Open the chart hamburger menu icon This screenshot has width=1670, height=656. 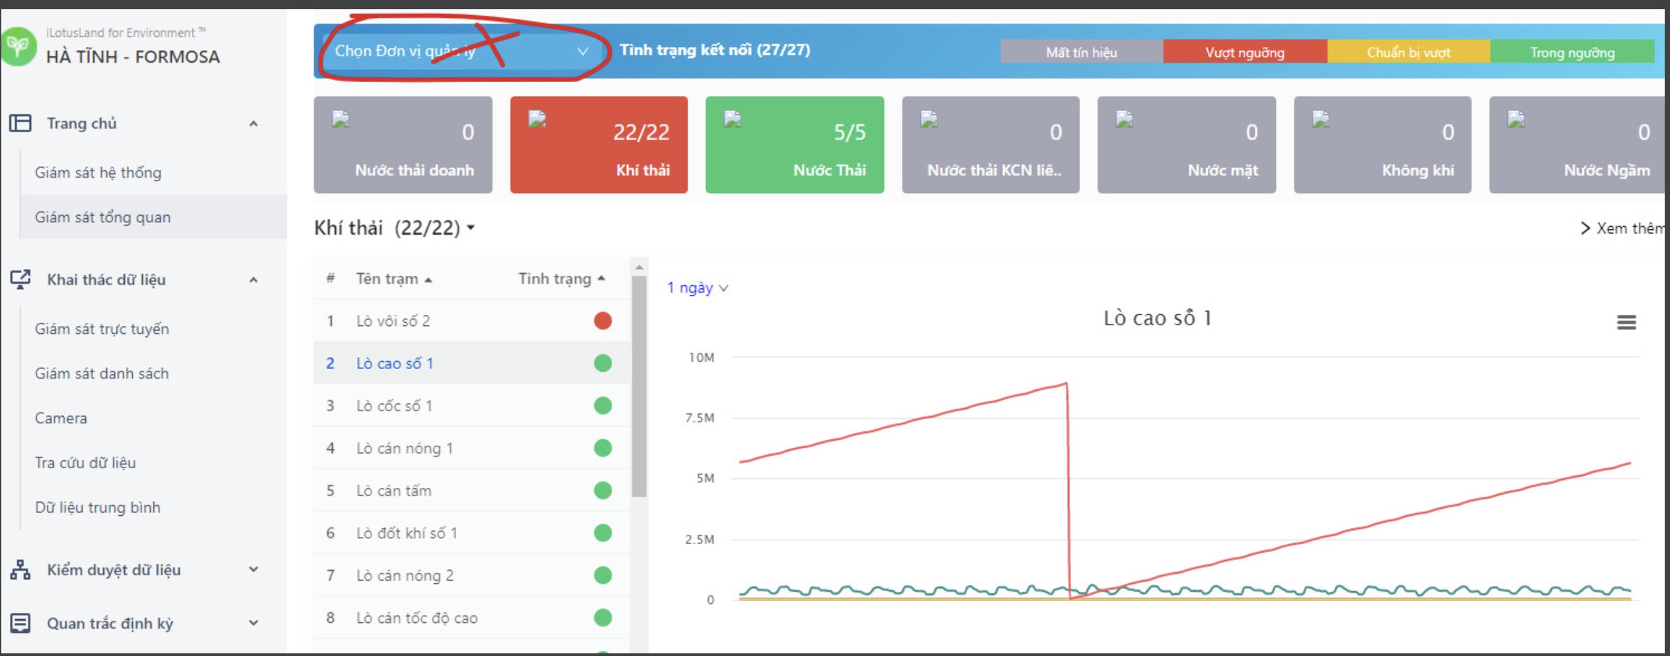(1626, 322)
